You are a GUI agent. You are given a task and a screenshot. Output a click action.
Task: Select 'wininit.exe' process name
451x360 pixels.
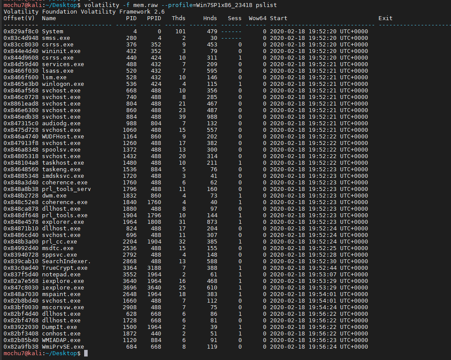pyautogui.click(x=61, y=51)
